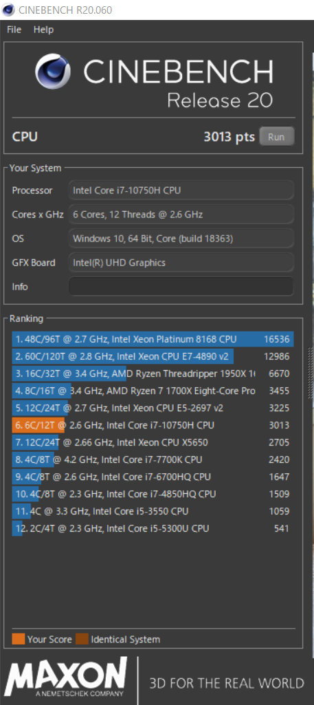Screen dimensions: 314x705
Task: Select ranking row Core i7-4850HQ
Action: click(153, 494)
